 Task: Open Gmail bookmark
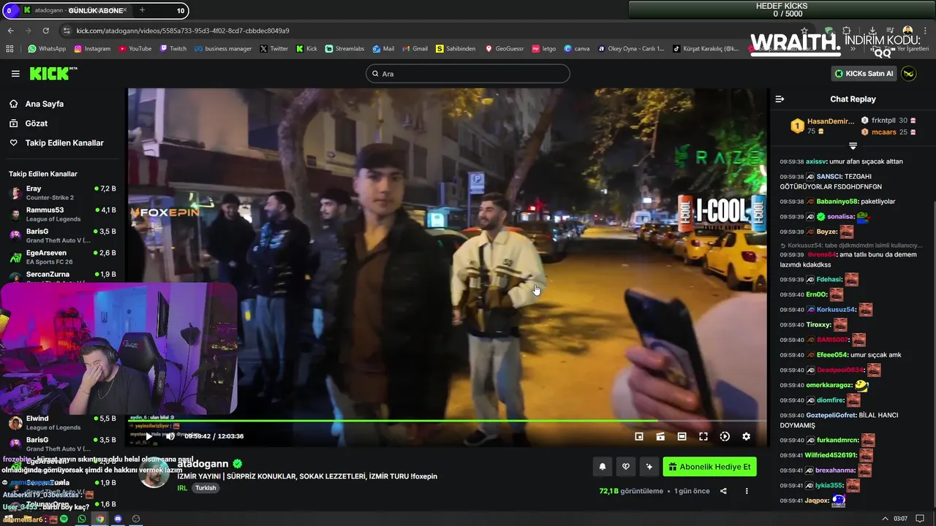coord(415,49)
